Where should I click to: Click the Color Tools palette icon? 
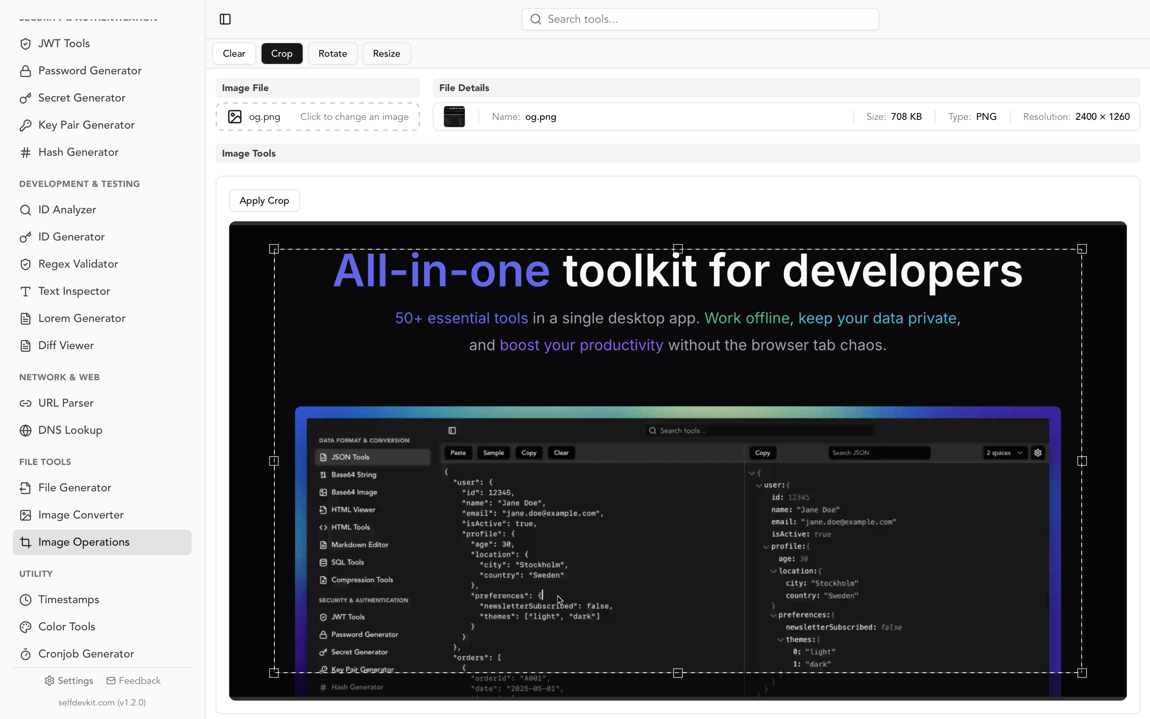26,627
